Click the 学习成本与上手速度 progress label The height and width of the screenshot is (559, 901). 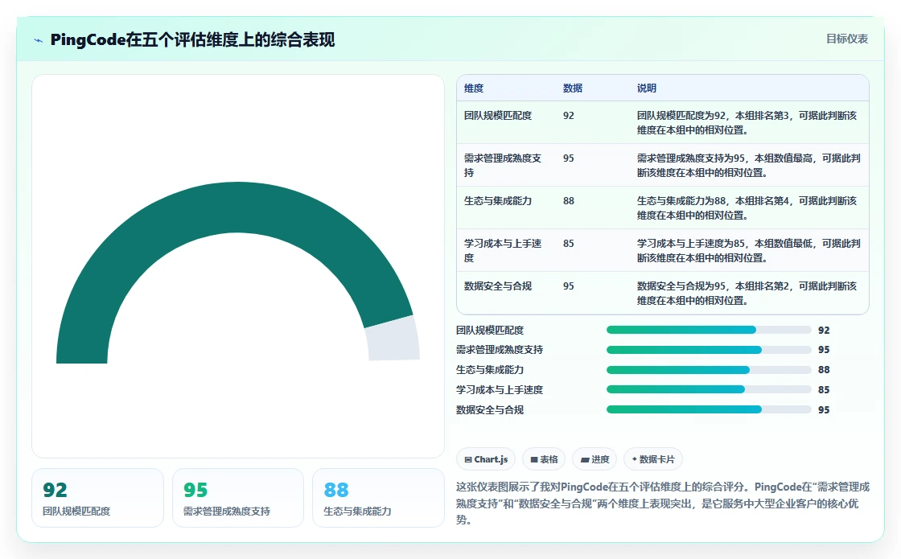point(500,389)
